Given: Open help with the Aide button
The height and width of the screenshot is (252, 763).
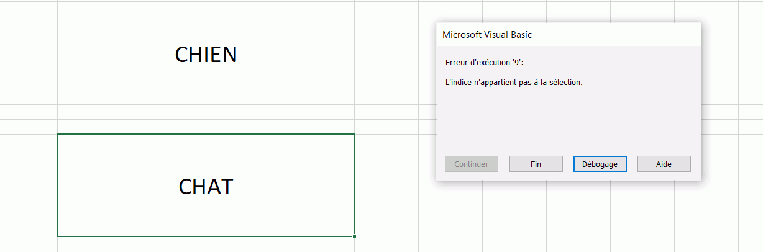Looking at the screenshot, I should 664,164.
